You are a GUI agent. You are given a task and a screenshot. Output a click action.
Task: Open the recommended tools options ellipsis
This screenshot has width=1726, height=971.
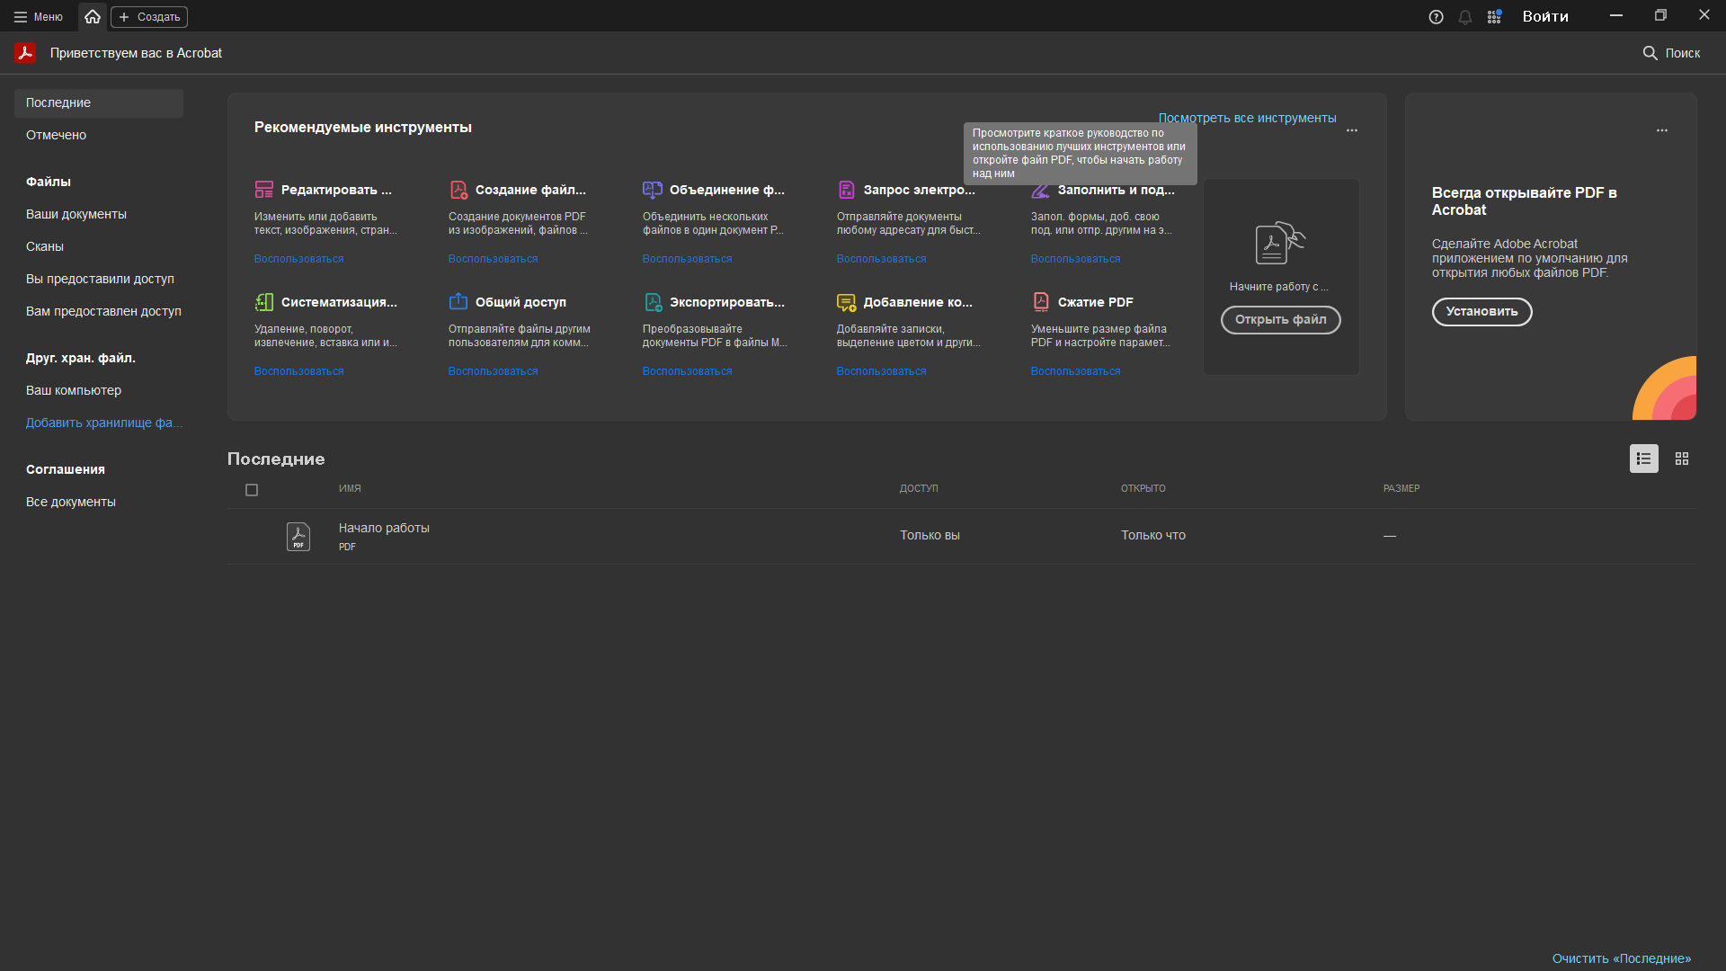1352,130
